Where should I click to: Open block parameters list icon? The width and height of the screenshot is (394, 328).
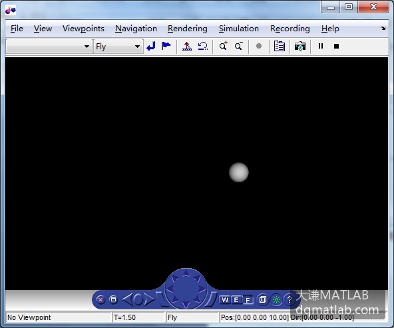pos(279,46)
